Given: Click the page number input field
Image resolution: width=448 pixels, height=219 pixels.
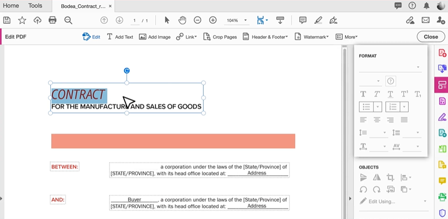Looking at the screenshot, I should [134, 20].
